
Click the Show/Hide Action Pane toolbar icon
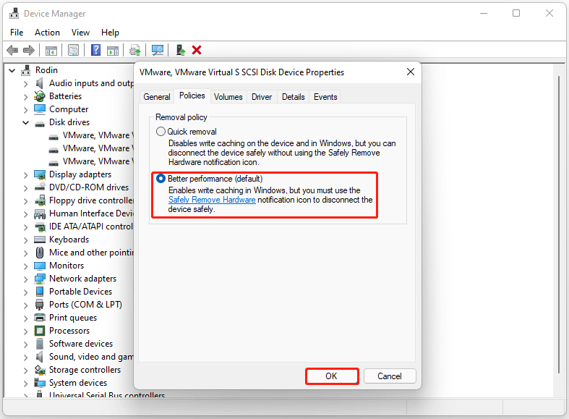pos(113,50)
